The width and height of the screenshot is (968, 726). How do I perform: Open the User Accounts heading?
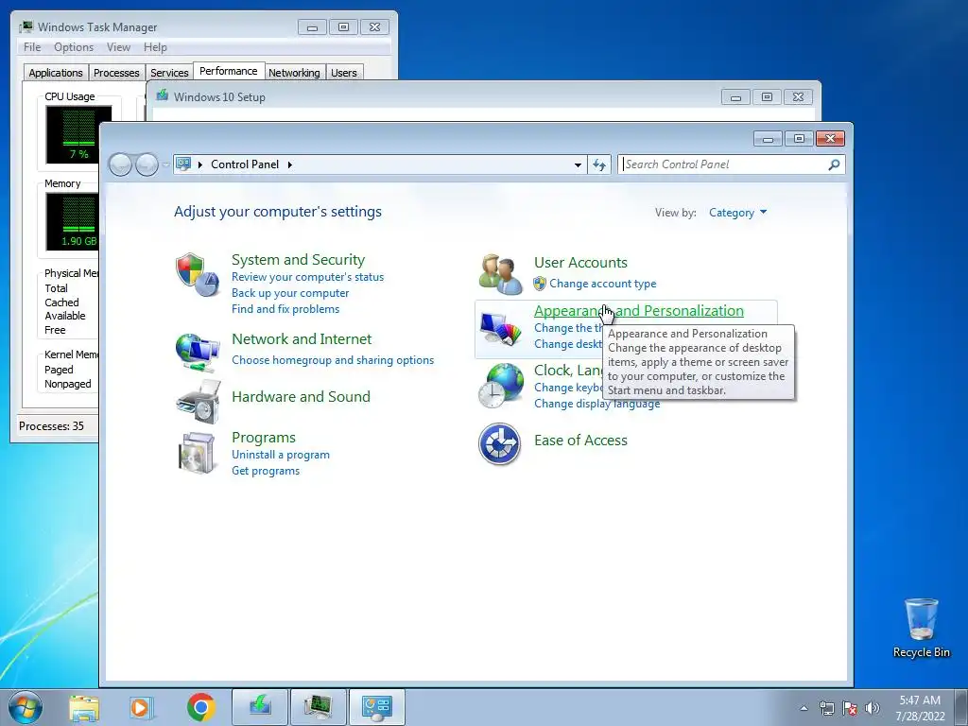click(580, 263)
